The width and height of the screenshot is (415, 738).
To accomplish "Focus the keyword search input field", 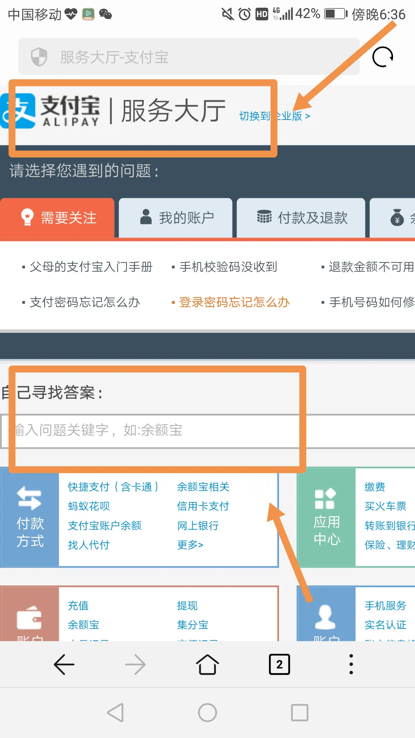I will point(207,431).
